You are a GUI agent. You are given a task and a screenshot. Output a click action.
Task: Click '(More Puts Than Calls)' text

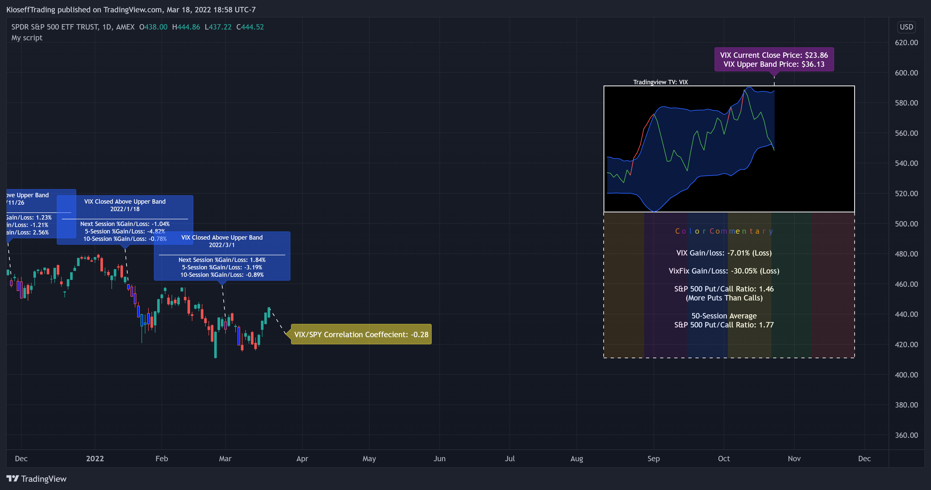click(724, 298)
